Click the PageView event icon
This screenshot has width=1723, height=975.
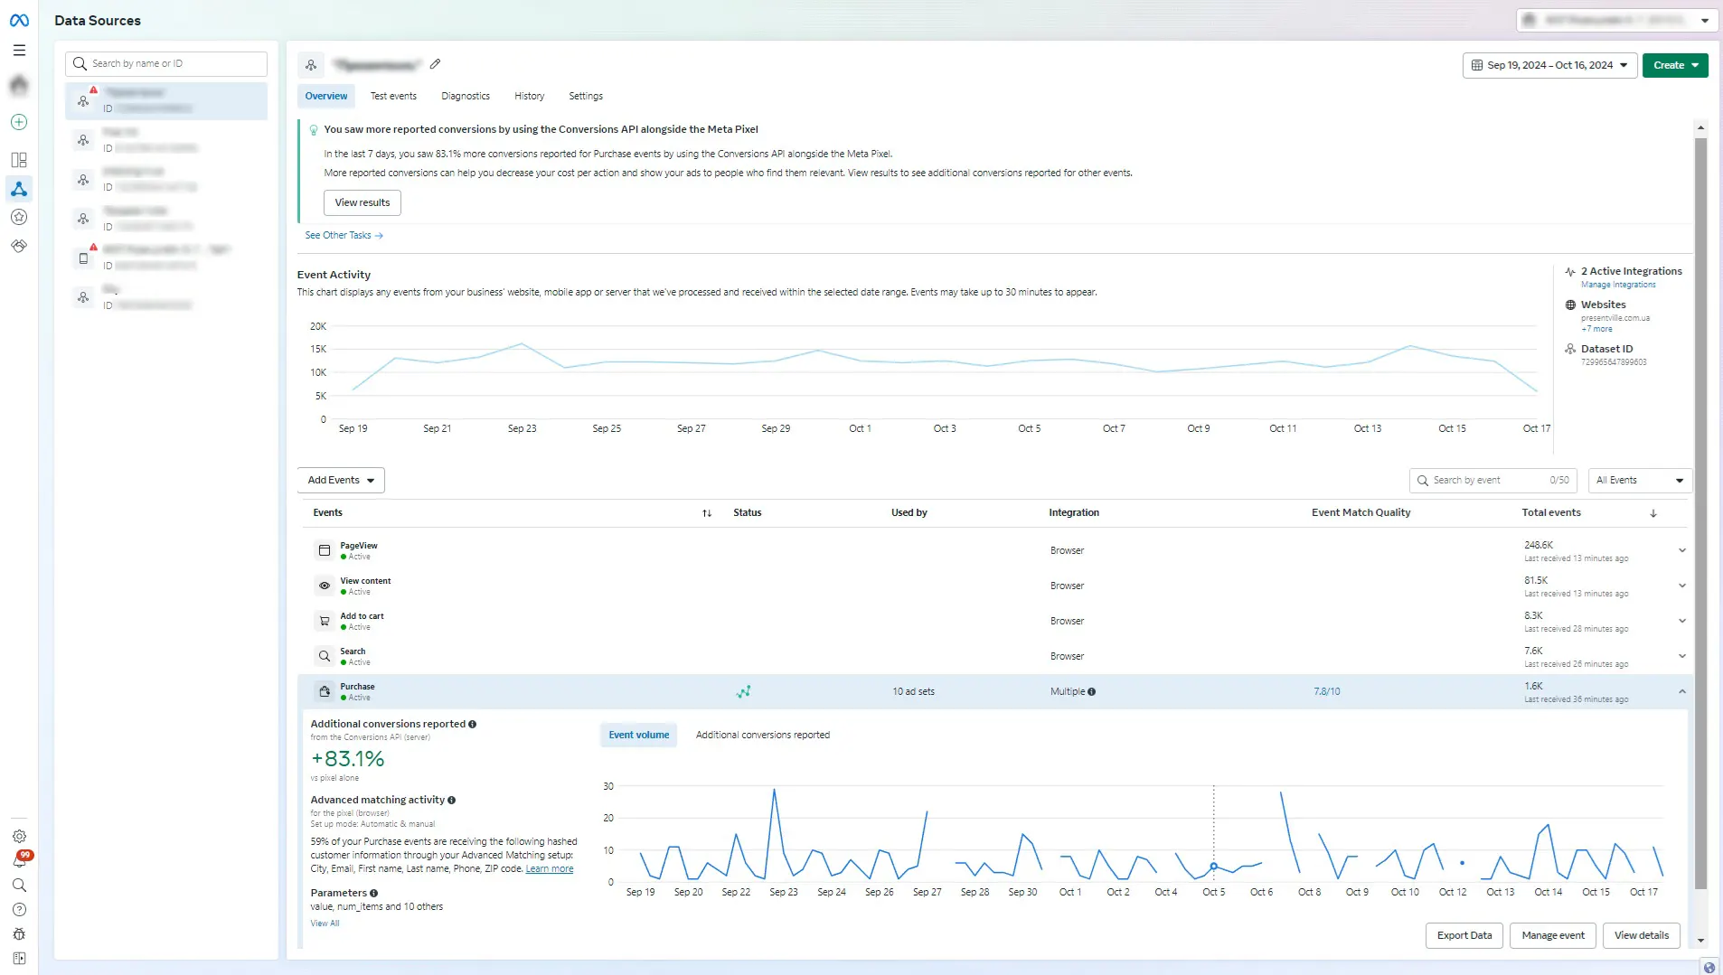325,550
